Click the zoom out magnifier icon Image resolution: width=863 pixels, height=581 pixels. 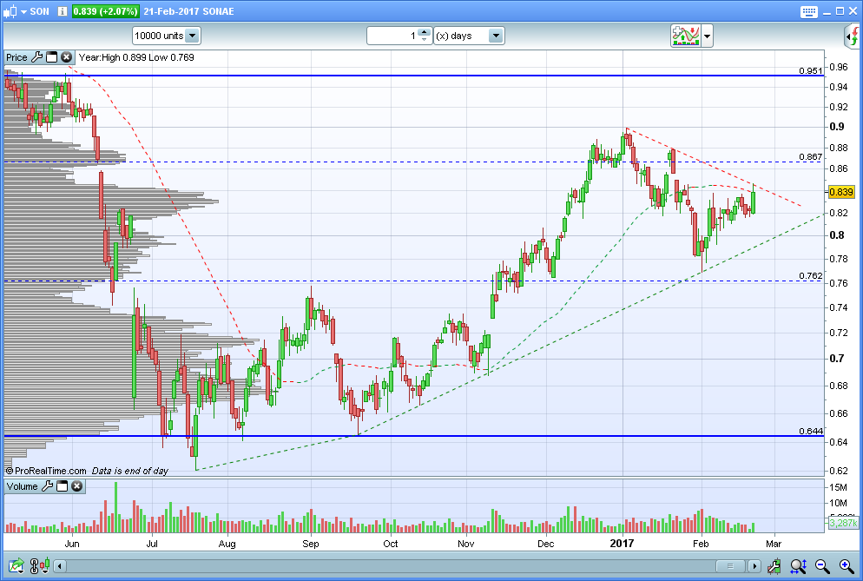[x=822, y=565]
